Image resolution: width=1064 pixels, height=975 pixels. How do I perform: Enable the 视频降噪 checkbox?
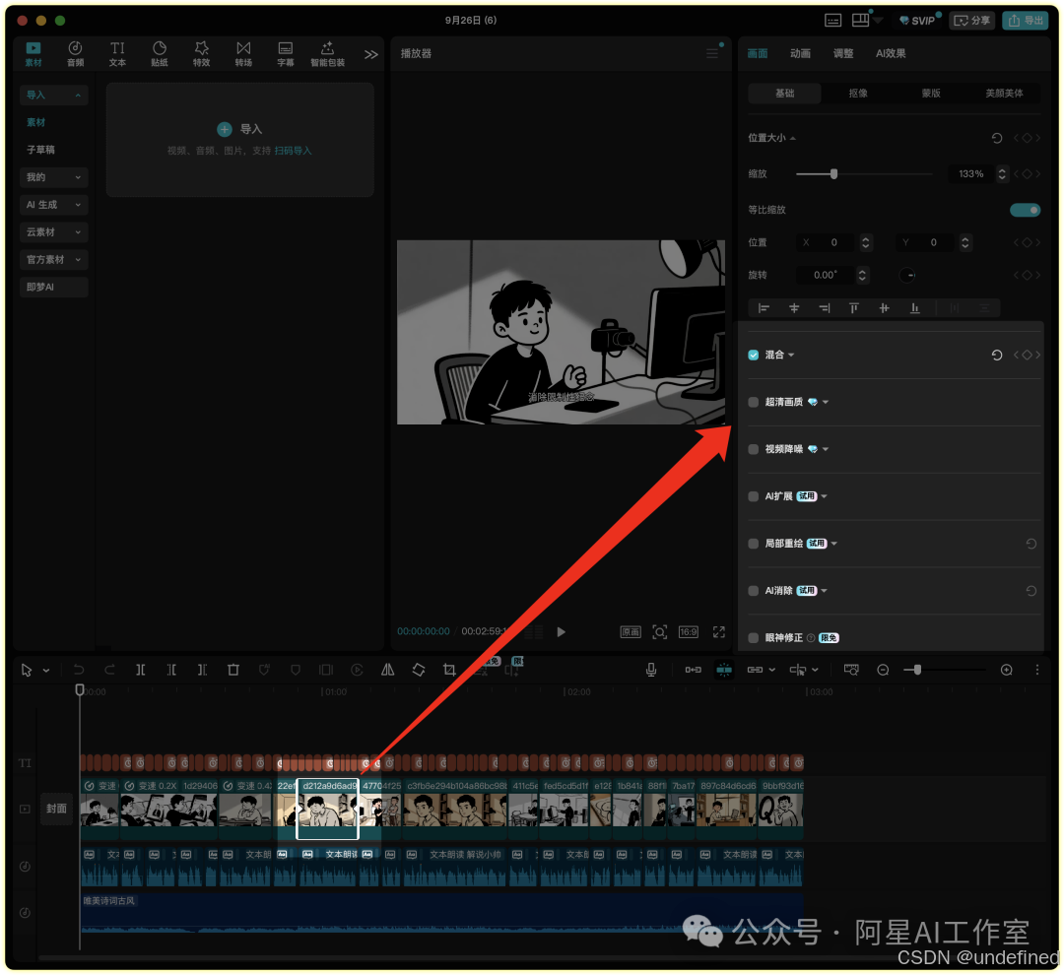click(x=754, y=449)
